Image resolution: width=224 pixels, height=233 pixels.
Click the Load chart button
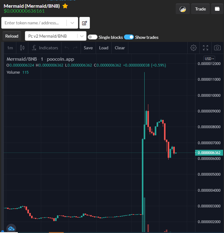click(x=104, y=48)
